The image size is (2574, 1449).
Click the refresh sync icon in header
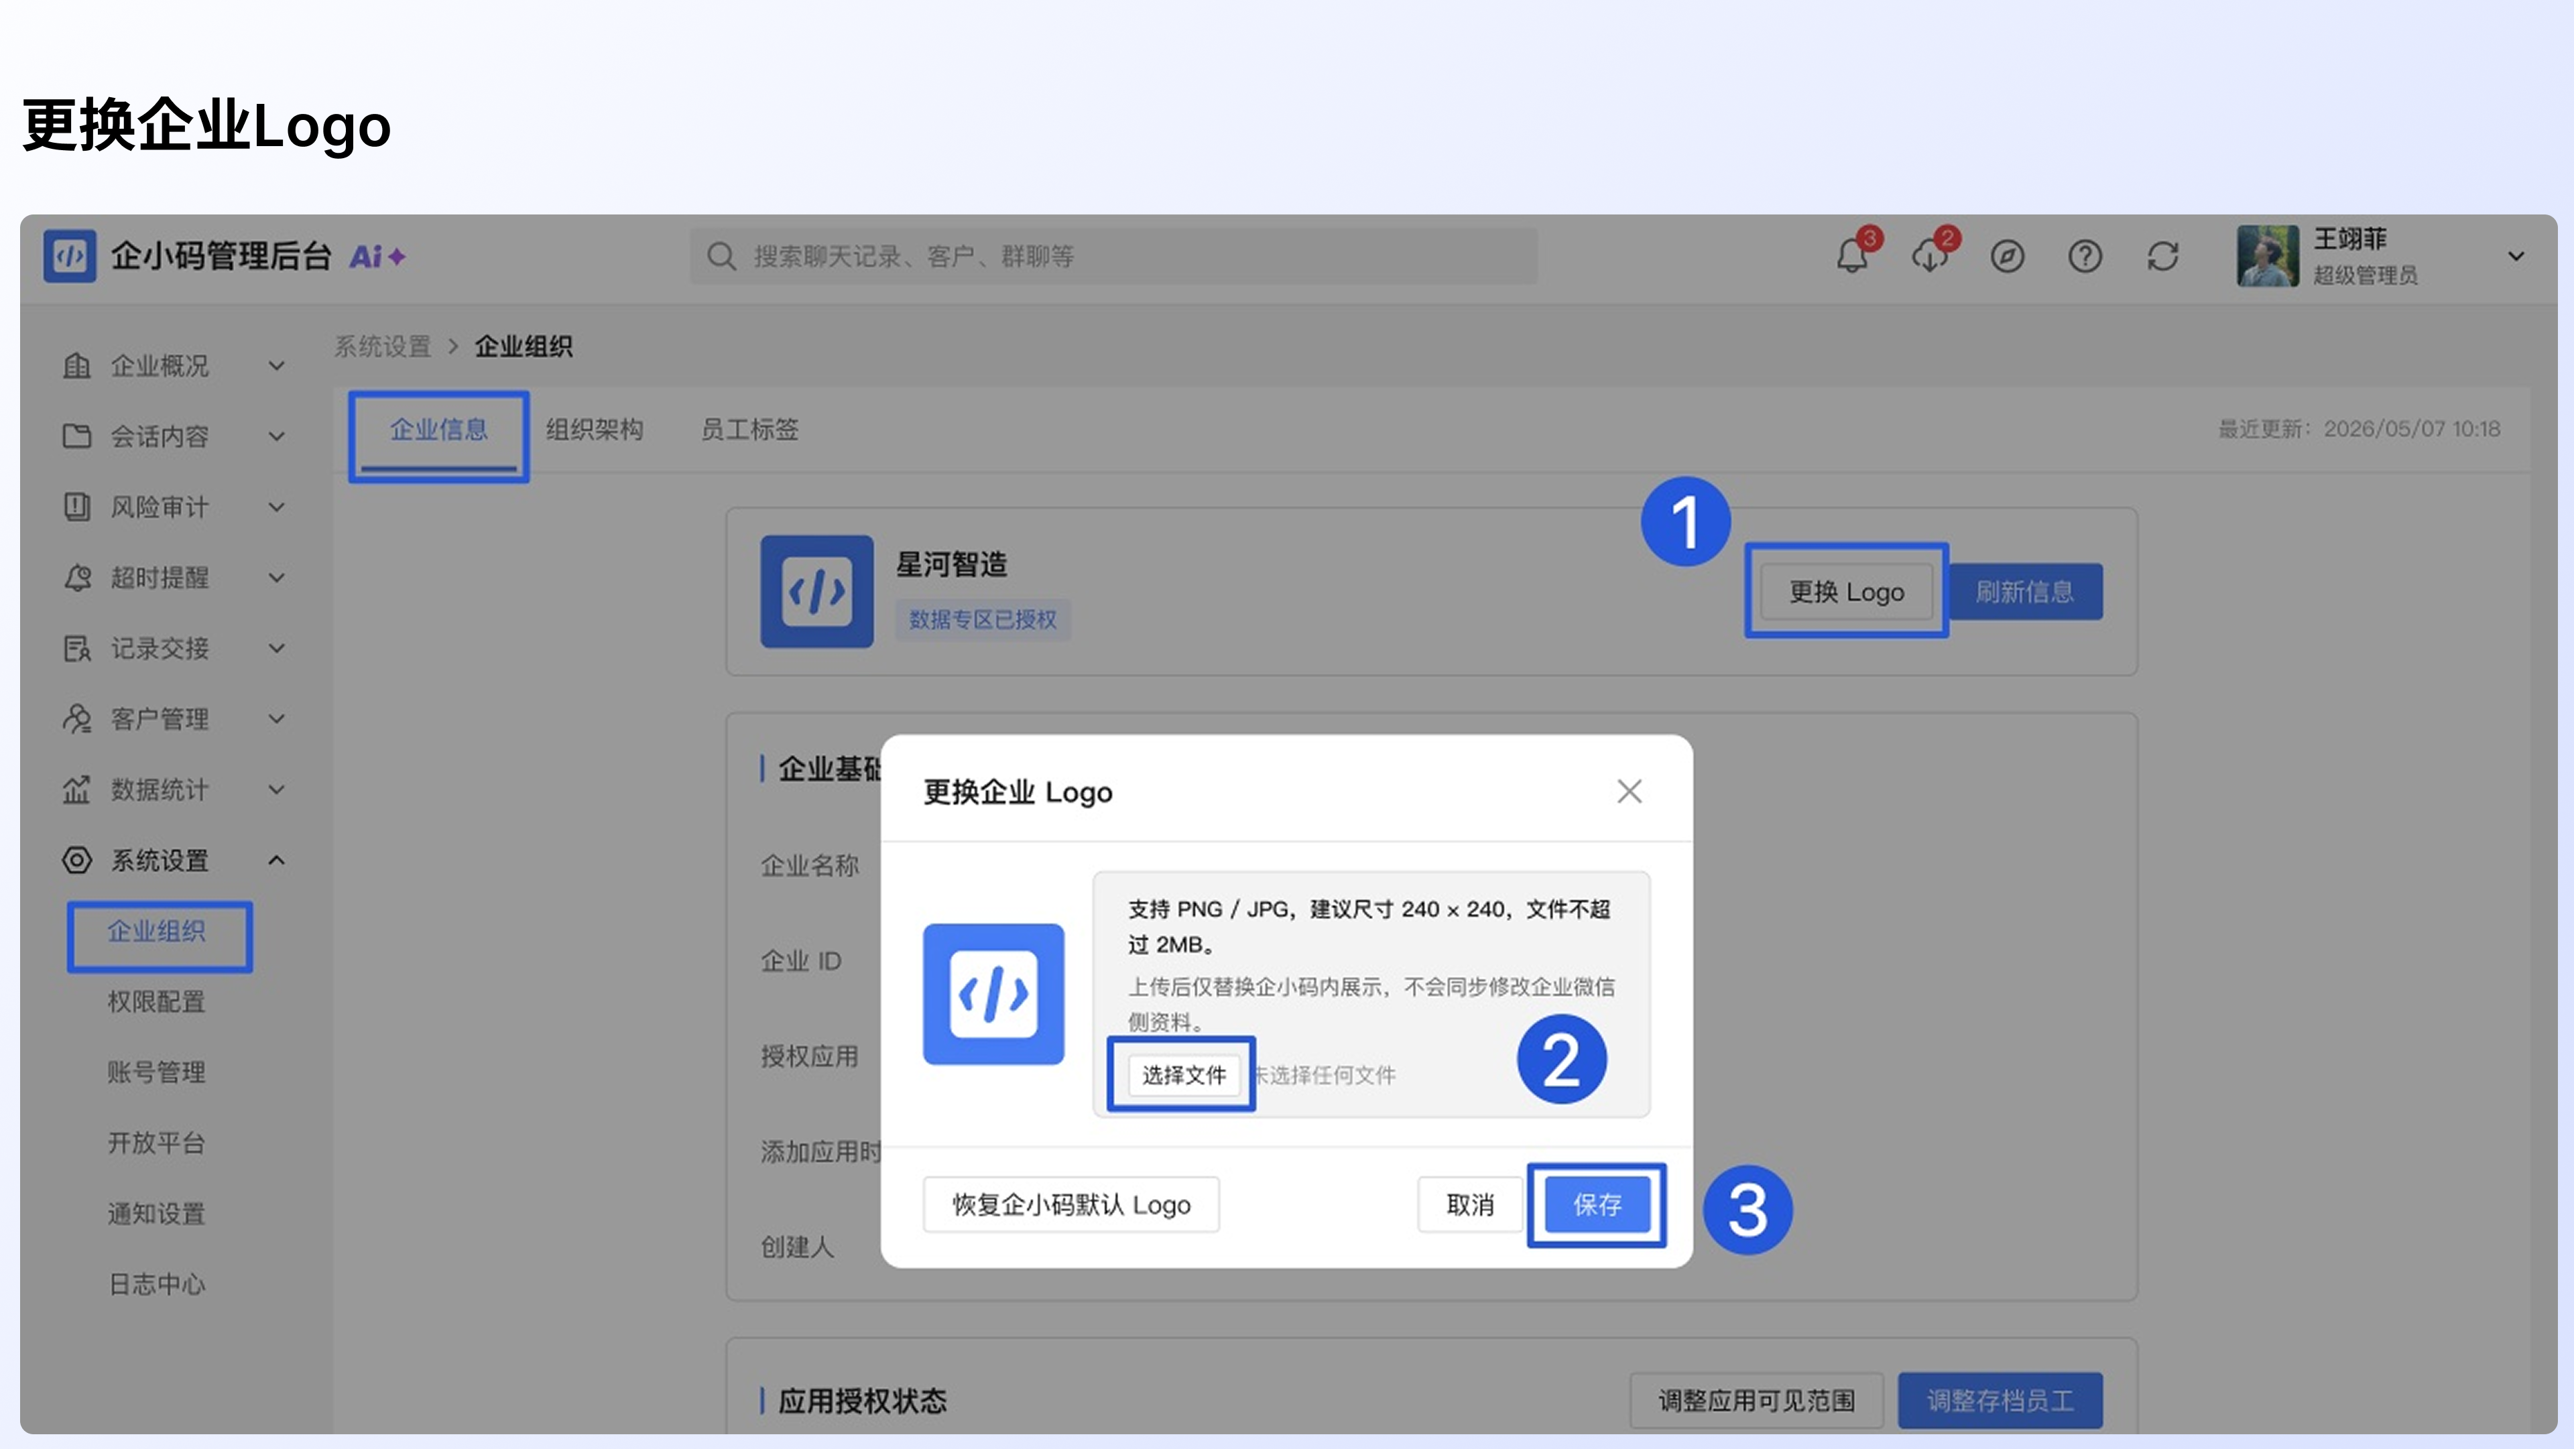2162,257
